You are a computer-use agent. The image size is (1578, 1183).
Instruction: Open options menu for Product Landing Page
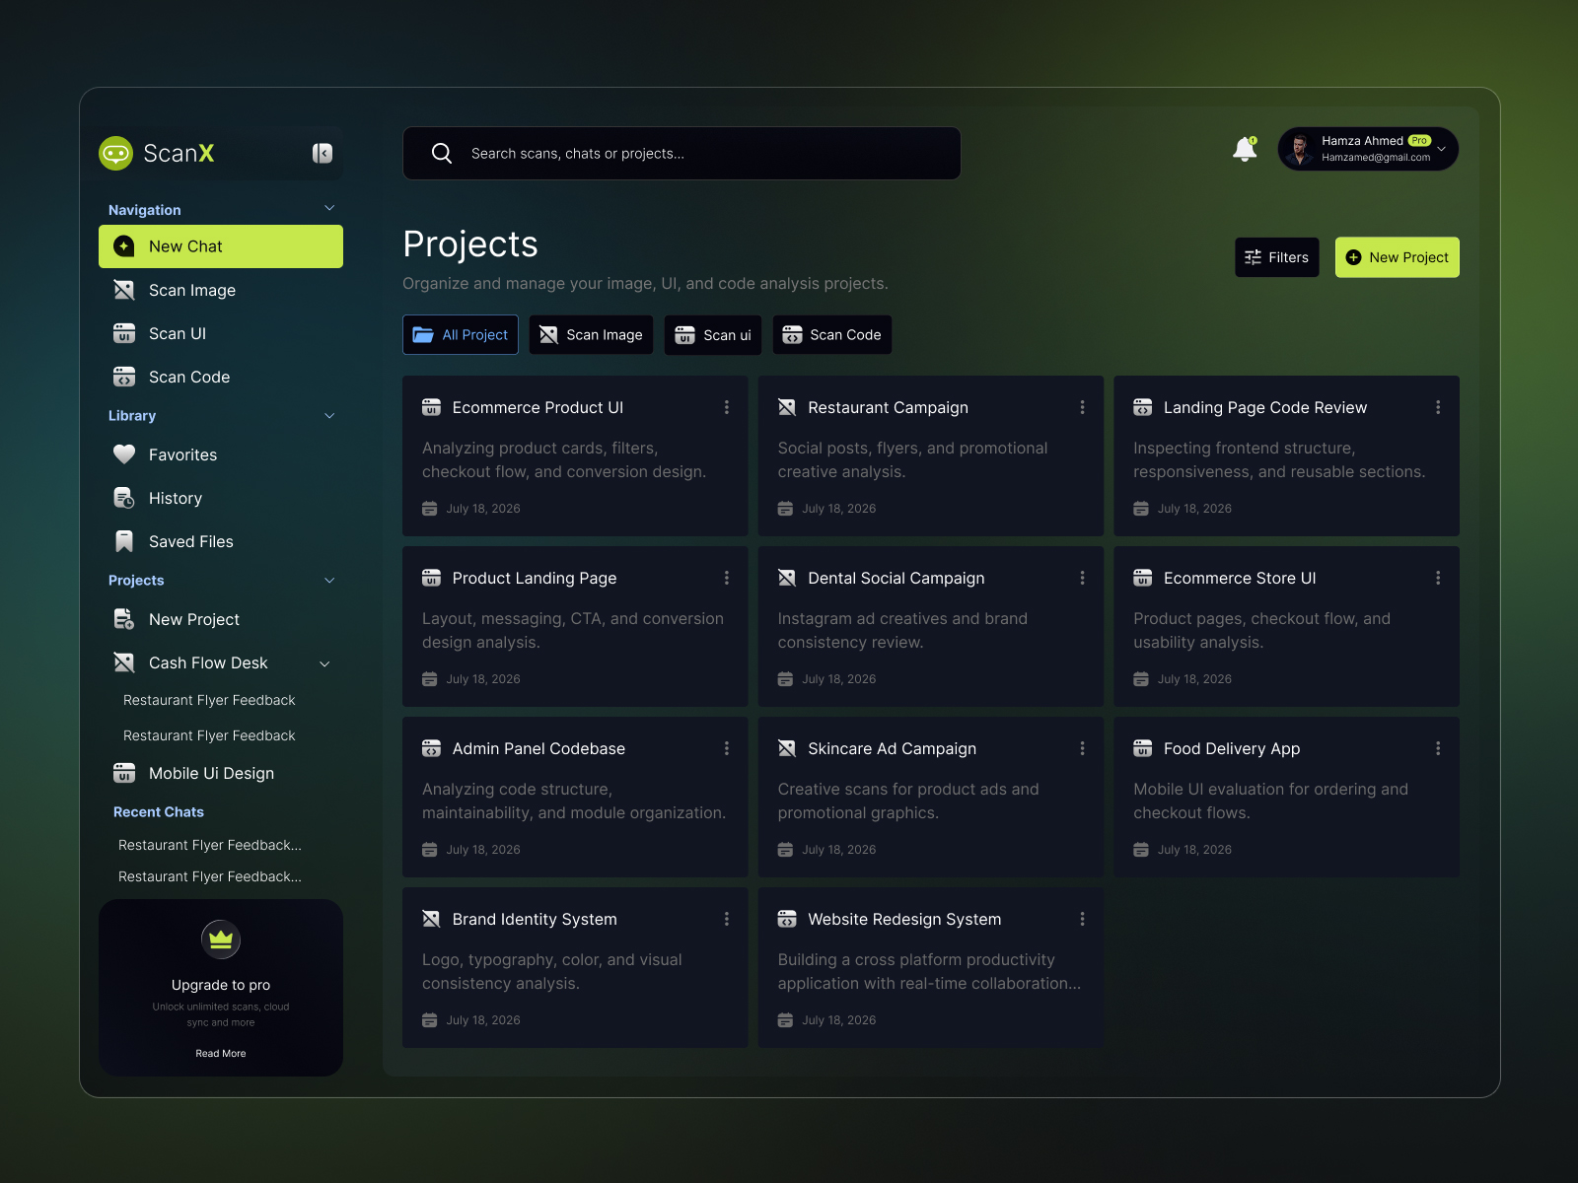pyautogui.click(x=727, y=578)
